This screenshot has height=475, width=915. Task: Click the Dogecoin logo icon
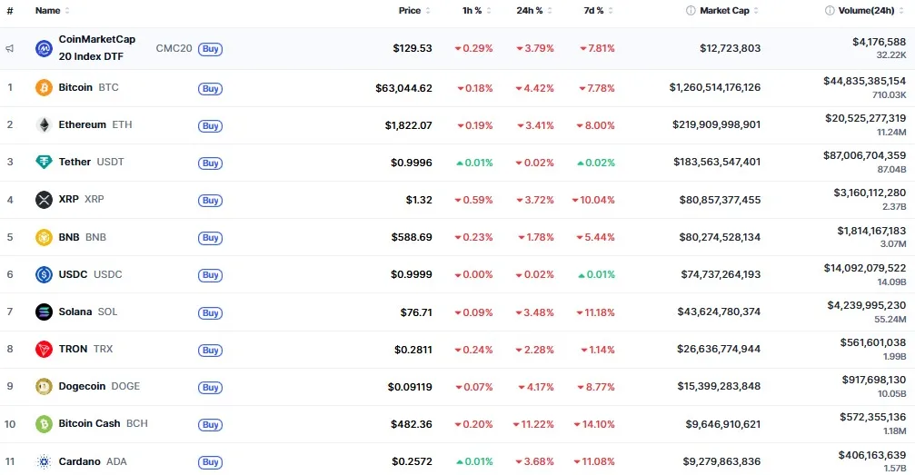(x=44, y=386)
